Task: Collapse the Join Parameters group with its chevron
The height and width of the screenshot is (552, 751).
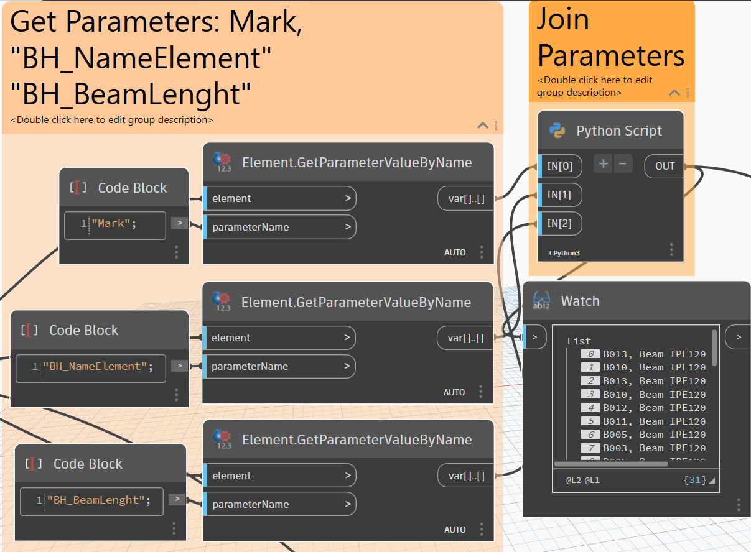Action: pyautogui.click(x=674, y=93)
